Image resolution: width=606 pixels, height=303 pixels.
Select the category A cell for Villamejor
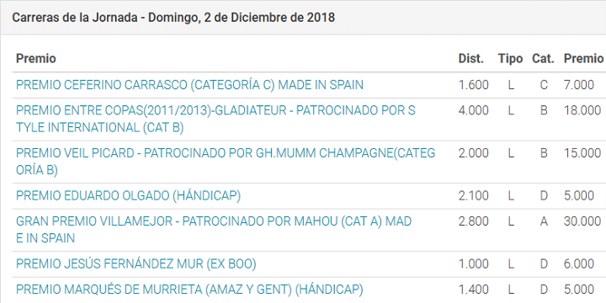[x=544, y=221]
